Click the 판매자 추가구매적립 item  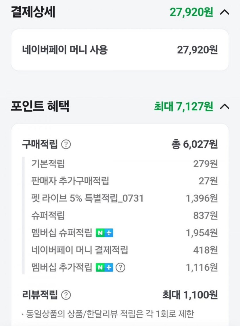70,181
